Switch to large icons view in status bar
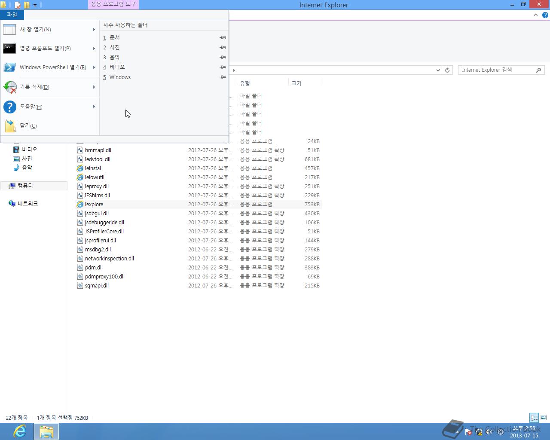 point(544,418)
